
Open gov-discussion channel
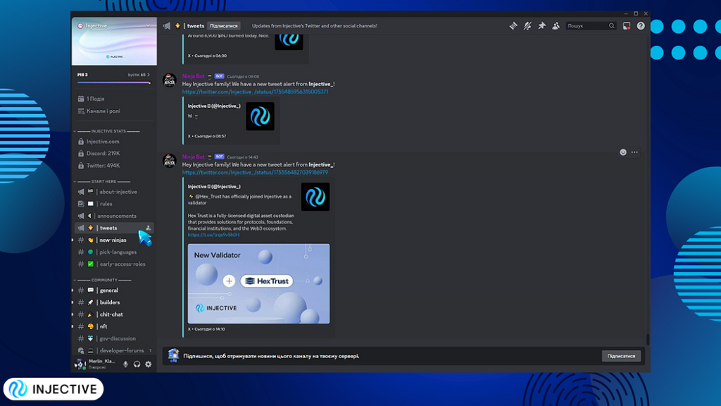coord(114,338)
